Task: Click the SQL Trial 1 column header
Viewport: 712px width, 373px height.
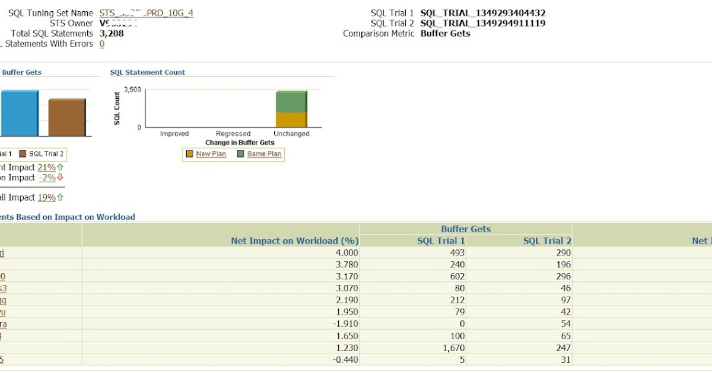Action: coord(441,241)
